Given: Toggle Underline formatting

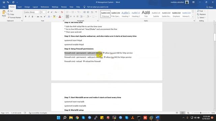Looking at the screenshot, I should click(32, 16).
